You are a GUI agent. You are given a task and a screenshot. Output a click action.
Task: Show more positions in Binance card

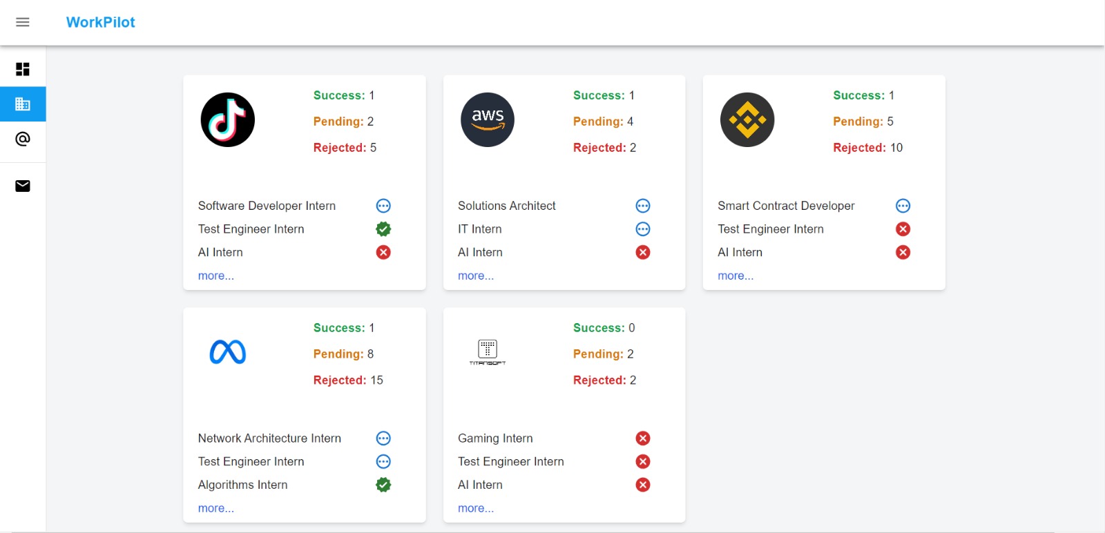point(736,275)
